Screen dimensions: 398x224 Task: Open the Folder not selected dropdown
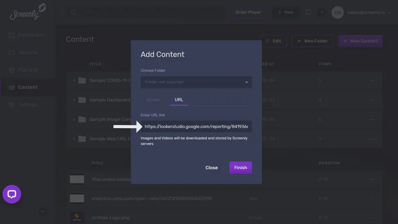[x=196, y=82]
